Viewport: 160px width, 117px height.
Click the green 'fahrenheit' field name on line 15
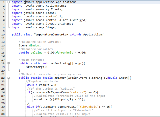(x=65, y=53)
